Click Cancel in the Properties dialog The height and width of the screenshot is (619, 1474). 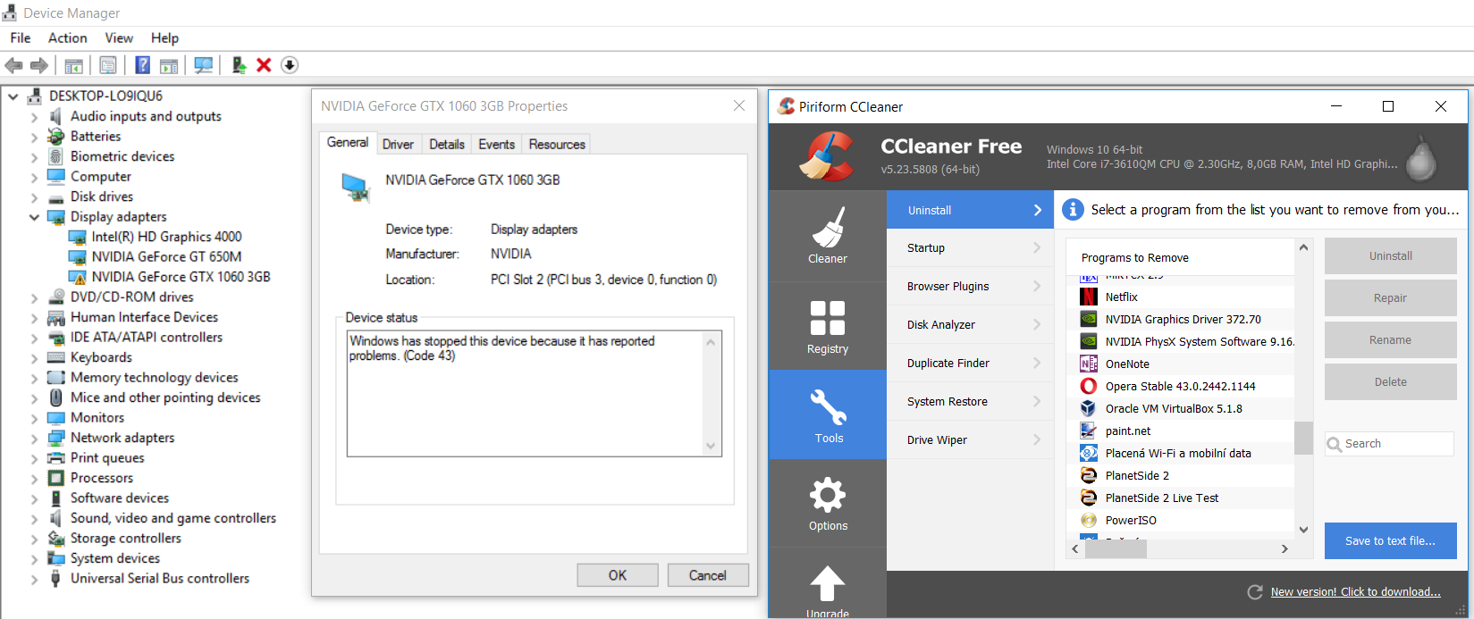tap(708, 575)
